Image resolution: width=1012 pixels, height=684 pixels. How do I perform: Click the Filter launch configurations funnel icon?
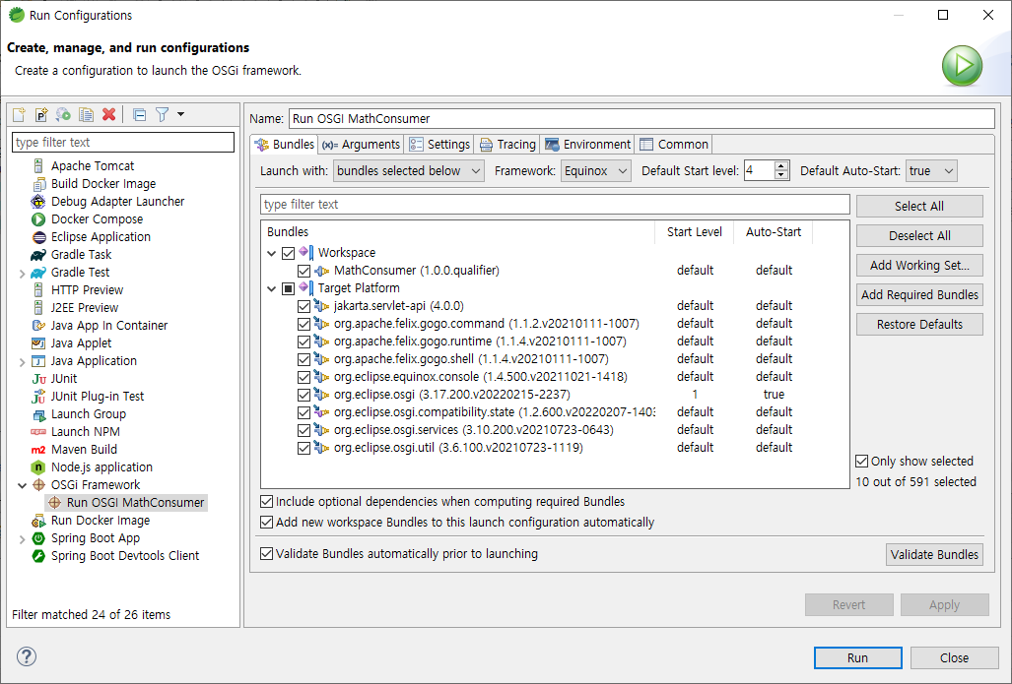162,115
